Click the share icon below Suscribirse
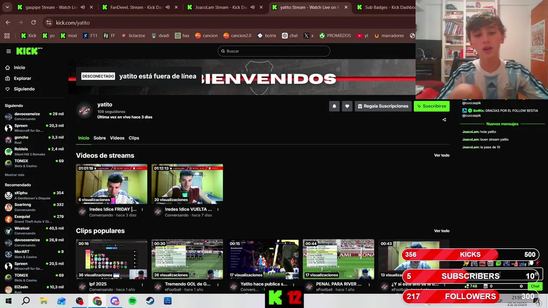 pyautogui.click(x=444, y=120)
